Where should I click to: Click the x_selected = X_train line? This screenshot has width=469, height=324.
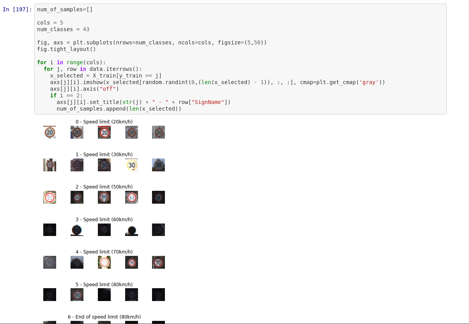[106, 76]
